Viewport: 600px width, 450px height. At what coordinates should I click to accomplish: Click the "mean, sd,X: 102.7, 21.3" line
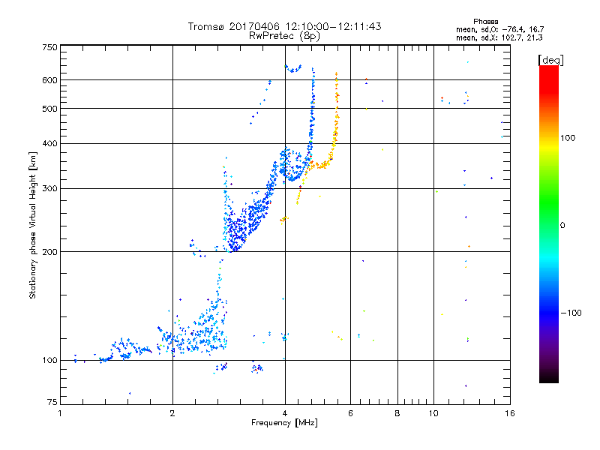point(499,37)
